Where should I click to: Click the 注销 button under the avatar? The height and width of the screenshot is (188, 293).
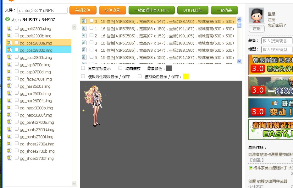pos(257,29)
